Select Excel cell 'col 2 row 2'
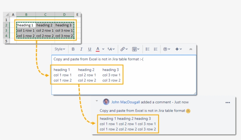Viewport: 241px width, 140px height. 45,36
